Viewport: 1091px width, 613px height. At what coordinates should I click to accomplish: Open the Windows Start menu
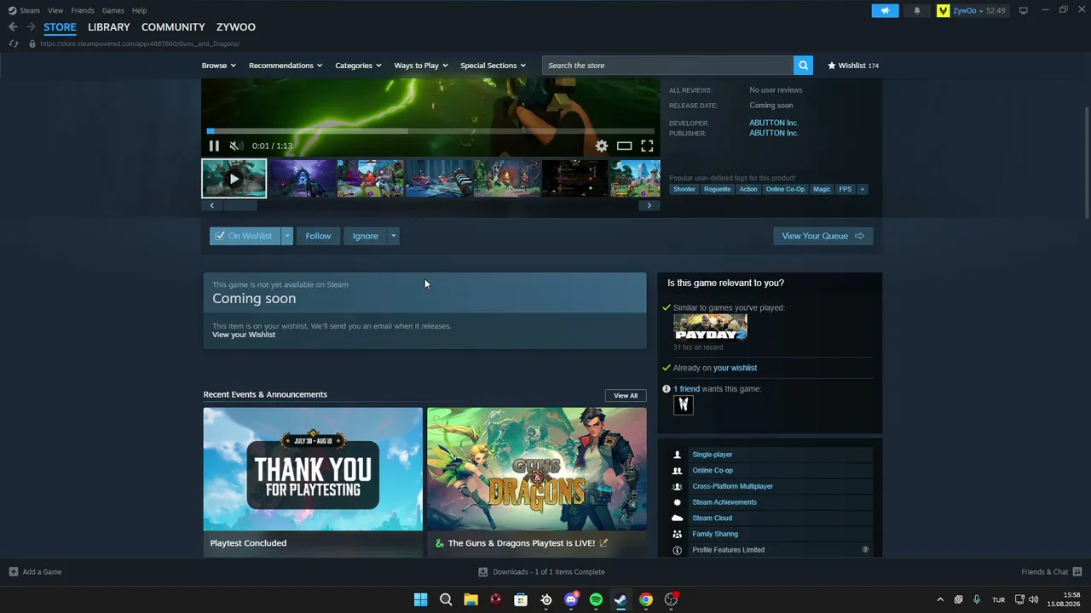420,599
